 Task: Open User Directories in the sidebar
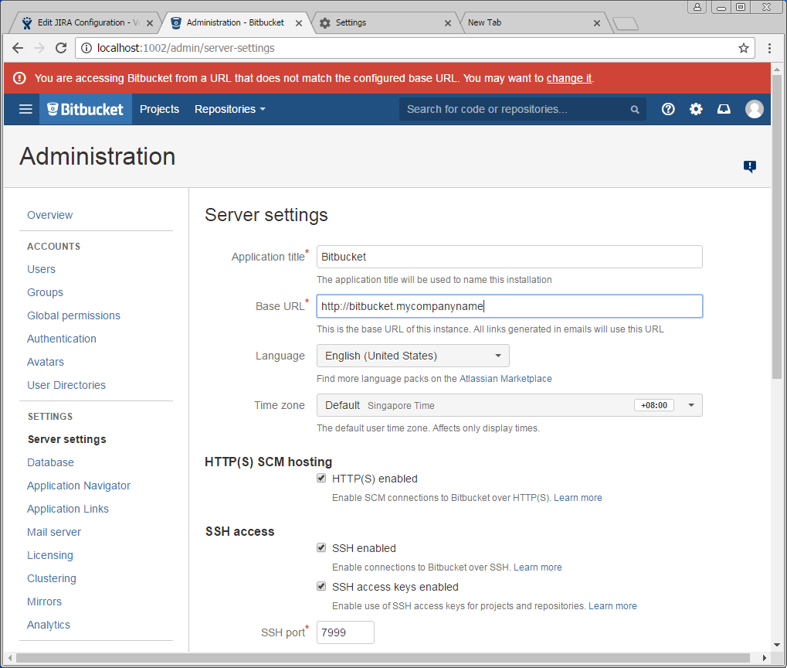coord(66,385)
